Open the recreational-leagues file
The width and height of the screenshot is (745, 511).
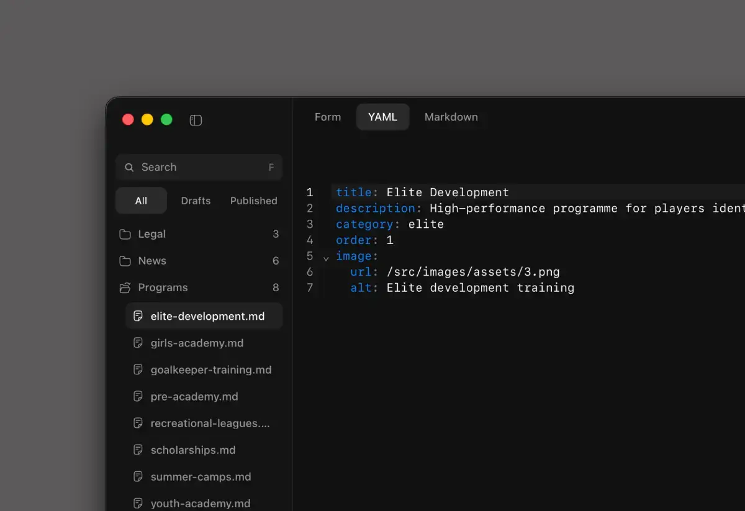204,423
